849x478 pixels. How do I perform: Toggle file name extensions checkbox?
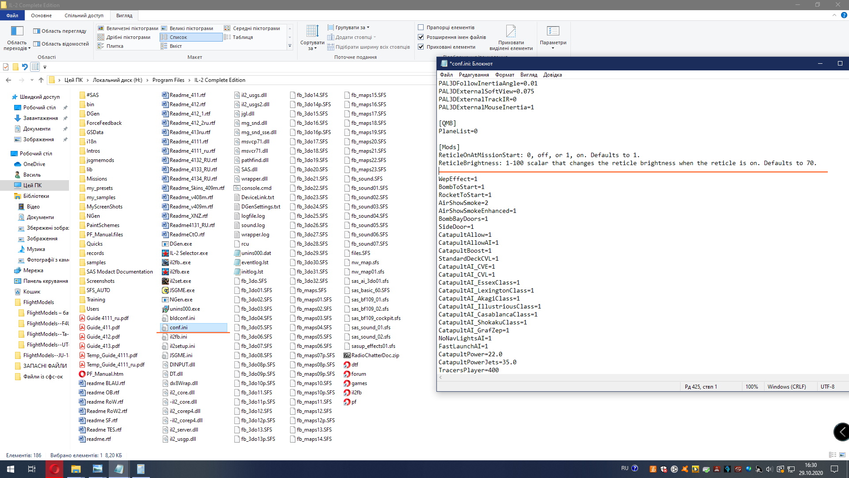[x=421, y=37]
